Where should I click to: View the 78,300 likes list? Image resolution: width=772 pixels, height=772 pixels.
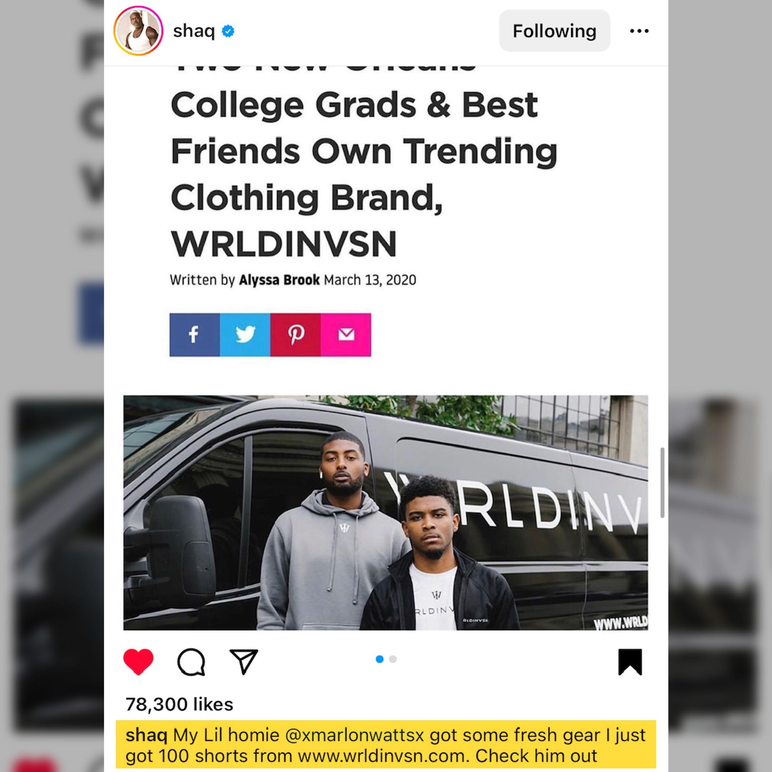179,704
